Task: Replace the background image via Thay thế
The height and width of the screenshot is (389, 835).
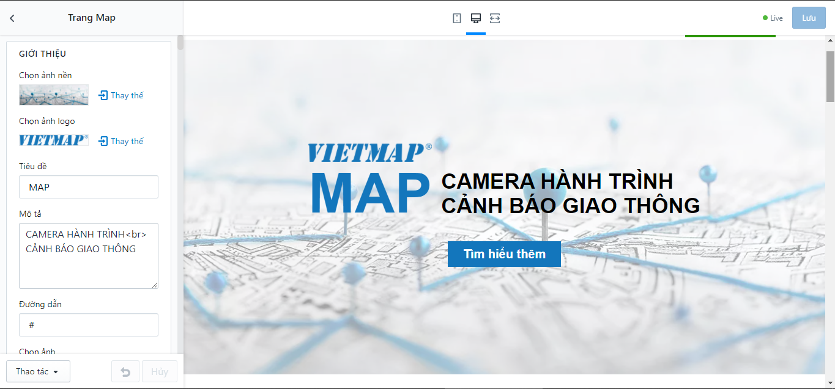Action: click(x=121, y=95)
